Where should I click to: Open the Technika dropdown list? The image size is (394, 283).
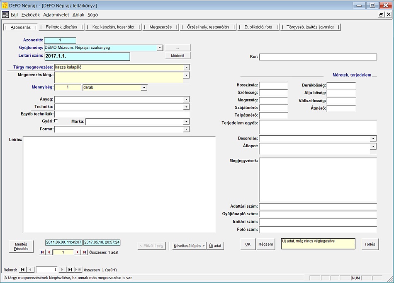[x=186, y=107]
